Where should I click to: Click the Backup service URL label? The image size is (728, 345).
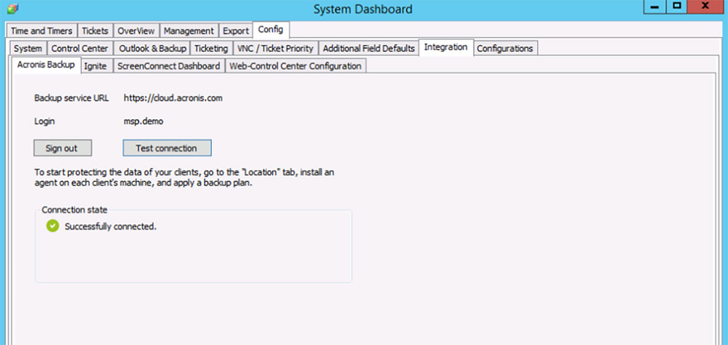coord(71,98)
